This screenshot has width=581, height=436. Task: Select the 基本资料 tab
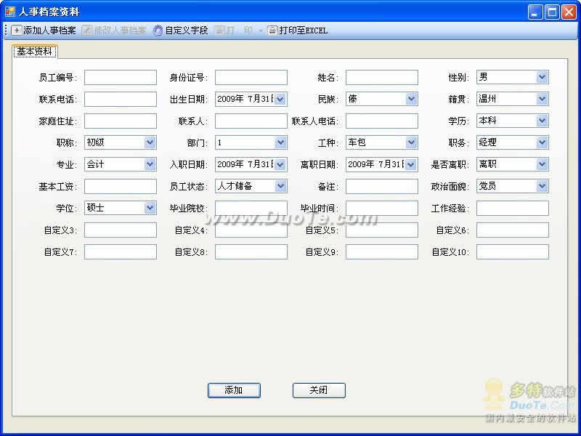35,51
